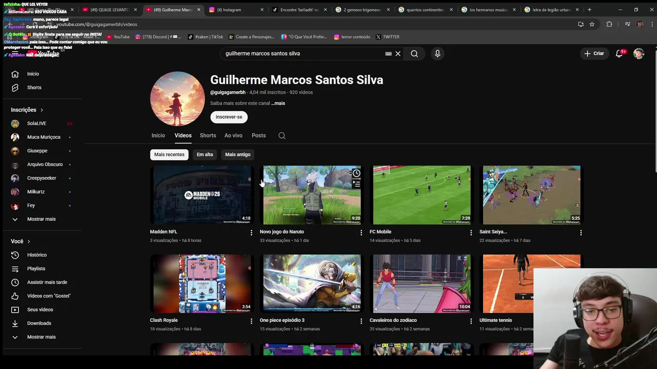The width and height of the screenshot is (657, 369).
Task: Bookmark this page with star icon
Action: point(592,24)
